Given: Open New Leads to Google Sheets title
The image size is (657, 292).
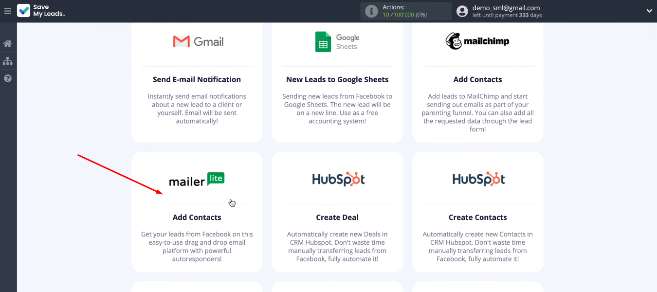Looking at the screenshot, I should [337, 79].
